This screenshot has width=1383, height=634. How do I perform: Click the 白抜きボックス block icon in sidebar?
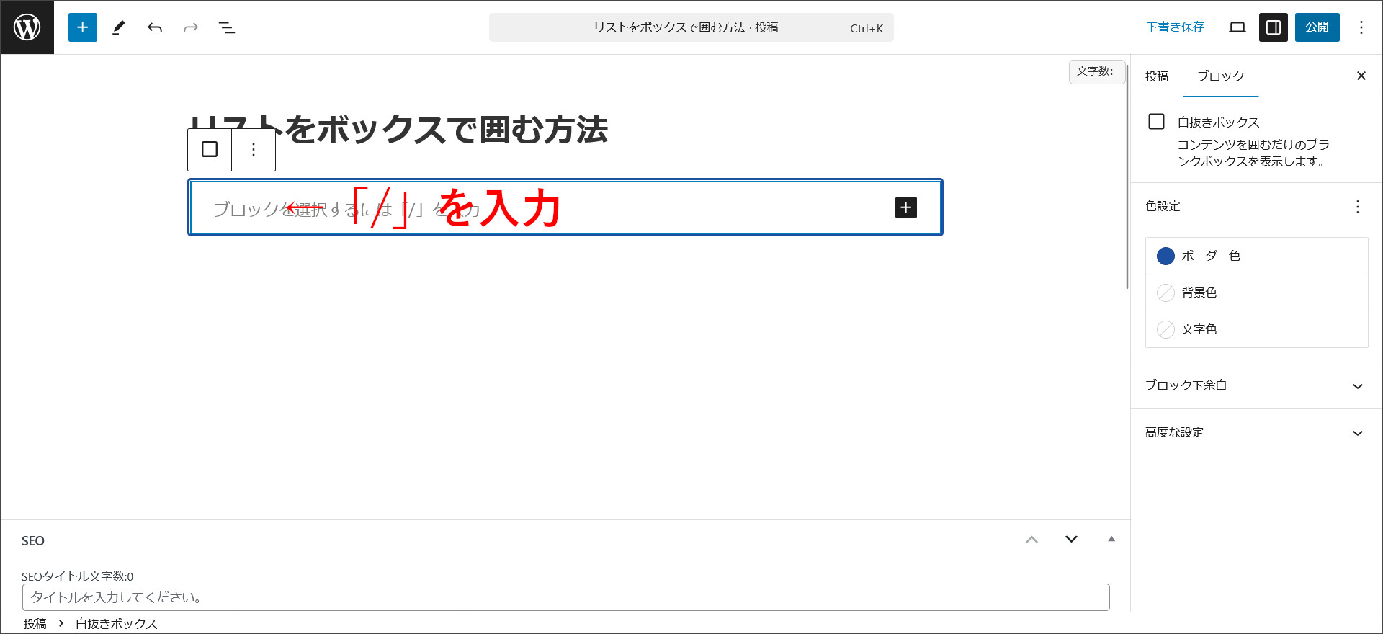click(1156, 122)
